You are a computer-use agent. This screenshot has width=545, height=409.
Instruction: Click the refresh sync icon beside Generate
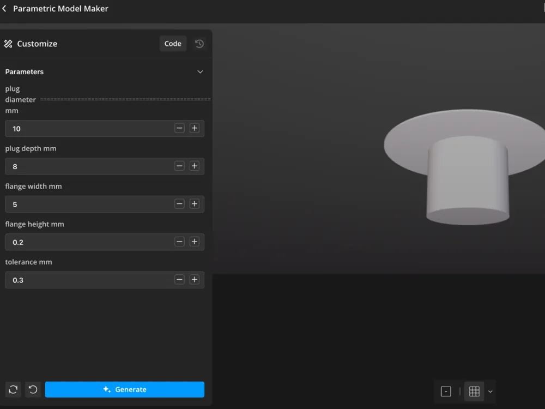[13, 389]
